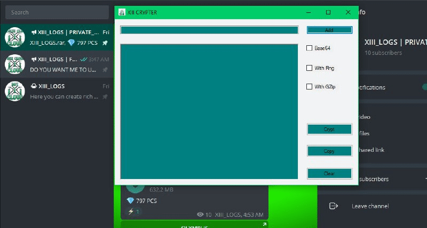This screenshot has width=427, height=228.
Task: Click the pin icon on the DO YOU WANT ME row
Action: (x=105, y=70)
